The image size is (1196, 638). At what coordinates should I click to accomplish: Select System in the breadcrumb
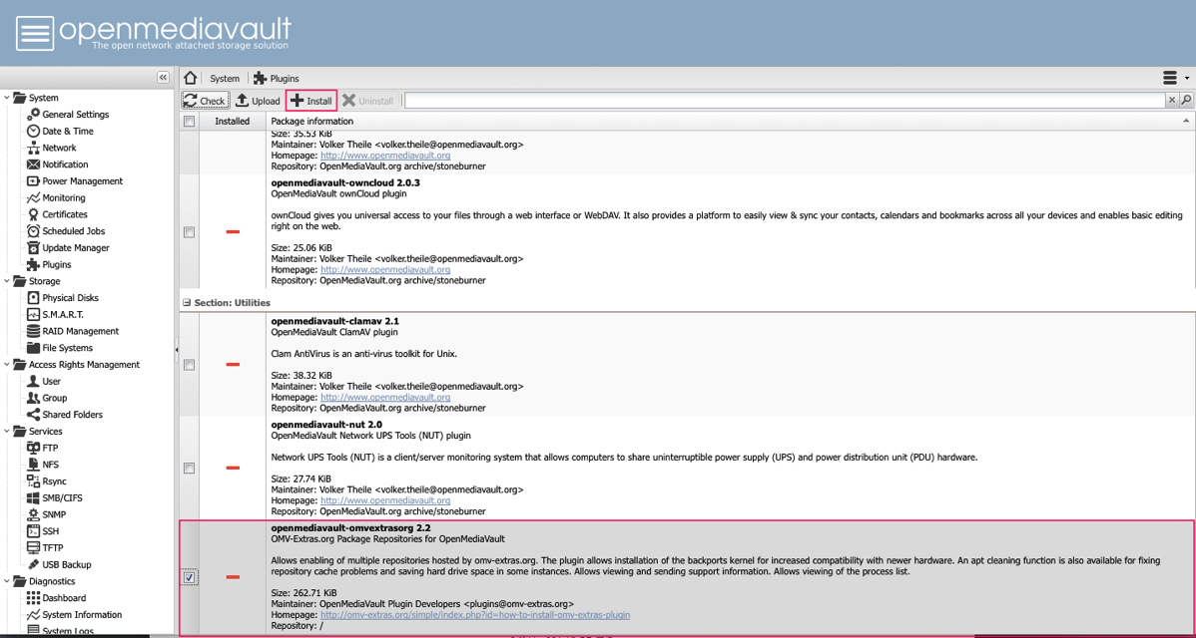pos(225,79)
